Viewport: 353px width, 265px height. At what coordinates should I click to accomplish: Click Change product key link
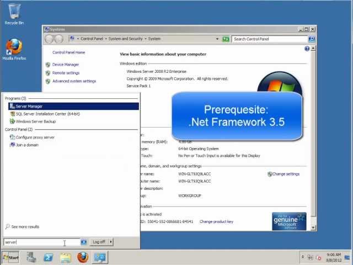[x=216, y=222]
